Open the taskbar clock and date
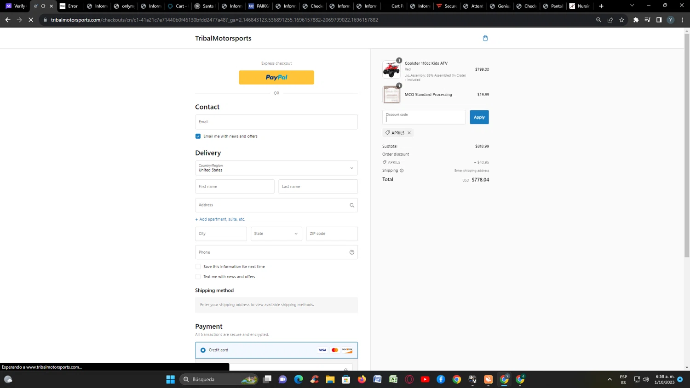 coord(665,379)
